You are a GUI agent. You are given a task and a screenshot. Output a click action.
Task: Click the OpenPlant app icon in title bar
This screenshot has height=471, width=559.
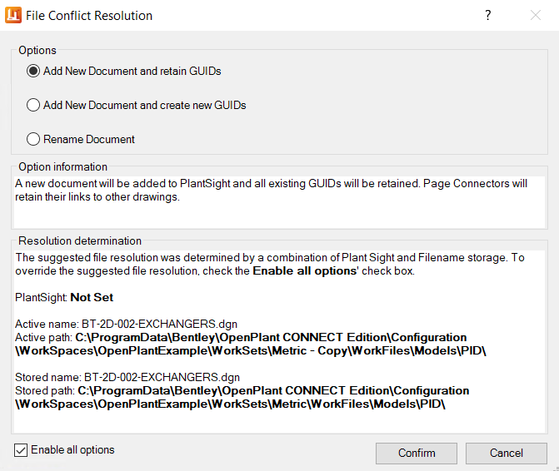pos(13,15)
